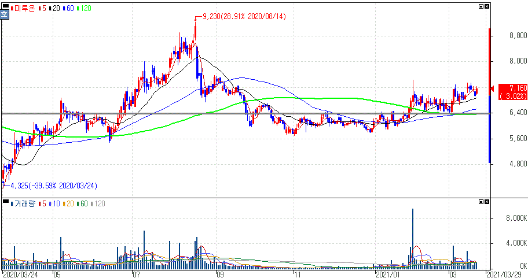Click the 4,800 price axis label
This screenshot has width=528, height=278.
(x=518, y=164)
